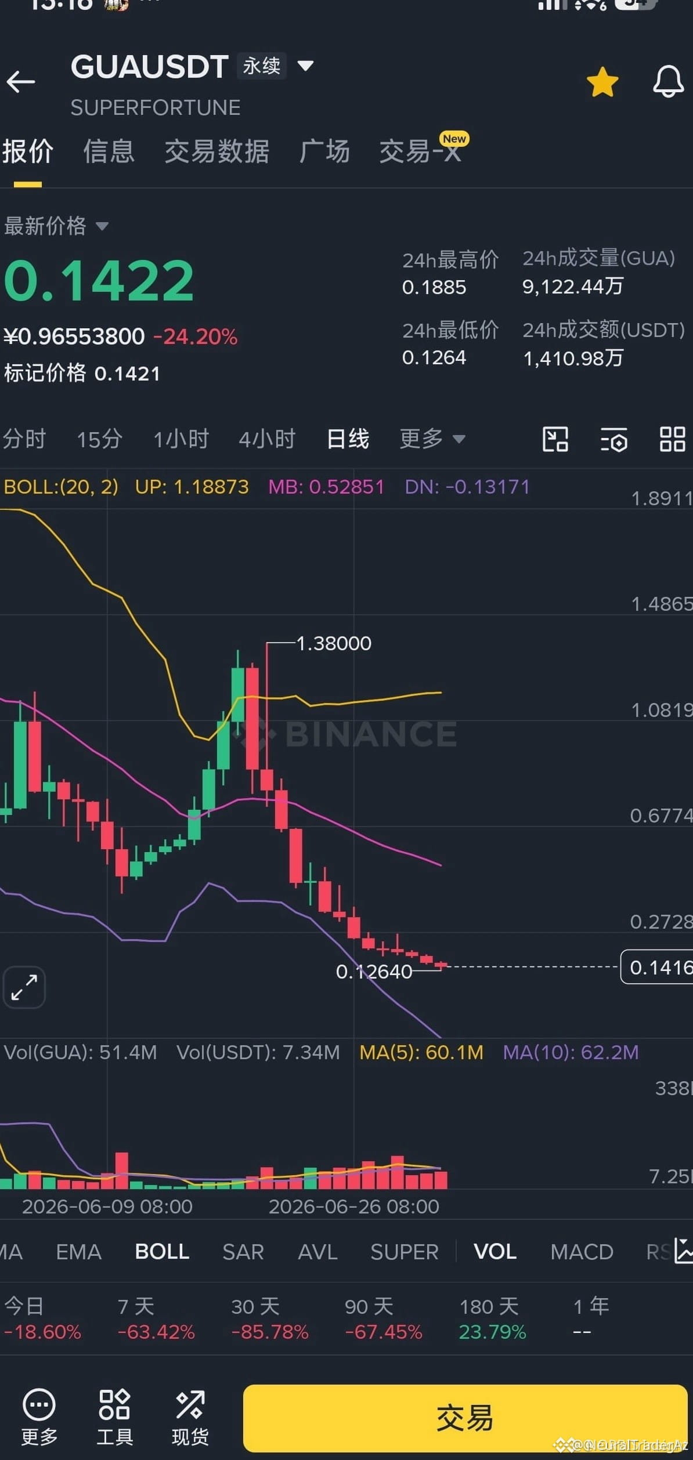Open price alert bell icon
The image size is (693, 1460).
point(668,82)
